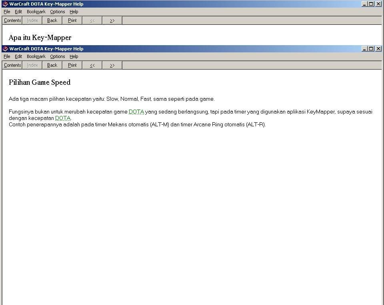Screen dimensions: 384x305
Task: Click Print button in front window
Action: point(72,66)
